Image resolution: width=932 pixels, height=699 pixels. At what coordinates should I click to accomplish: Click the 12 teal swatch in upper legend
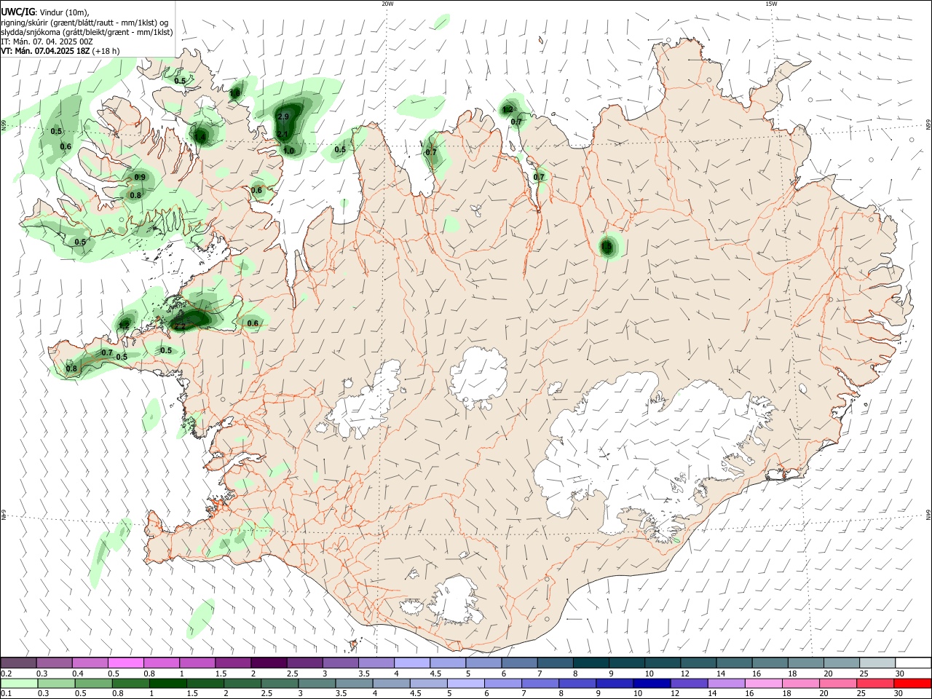[699, 663]
